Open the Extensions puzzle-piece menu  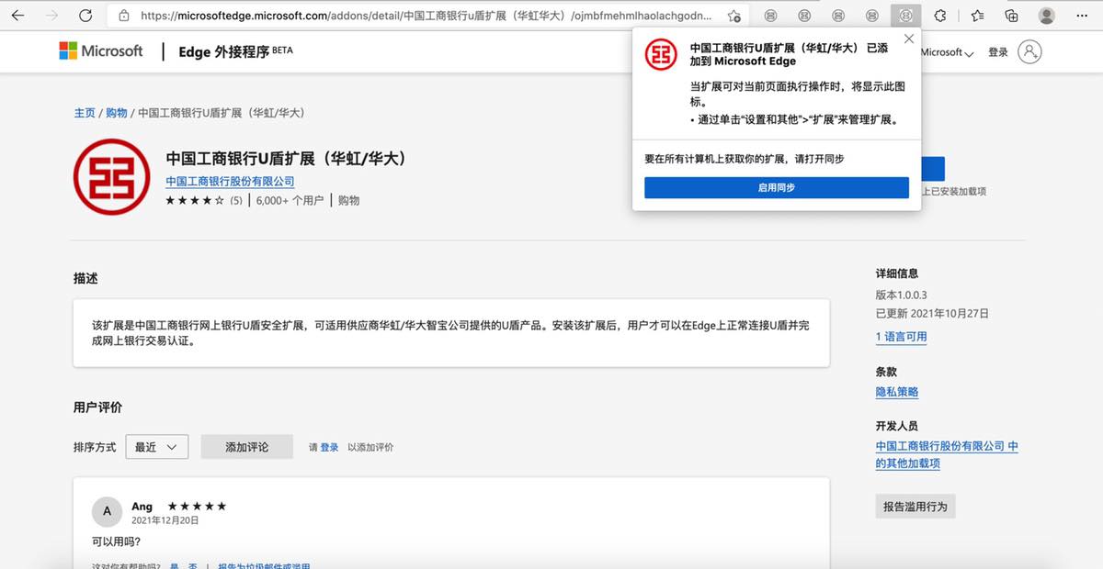point(939,16)
